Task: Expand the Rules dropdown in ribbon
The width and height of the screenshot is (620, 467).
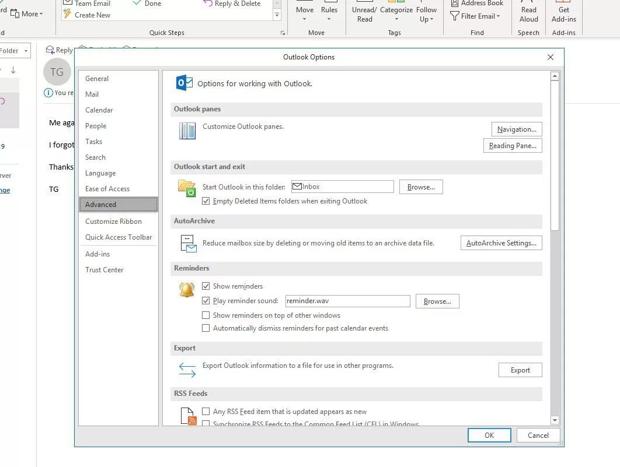Action: point(329,19)
